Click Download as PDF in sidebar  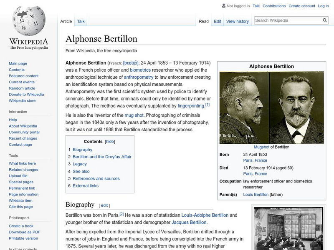click(x=24, y=232)
